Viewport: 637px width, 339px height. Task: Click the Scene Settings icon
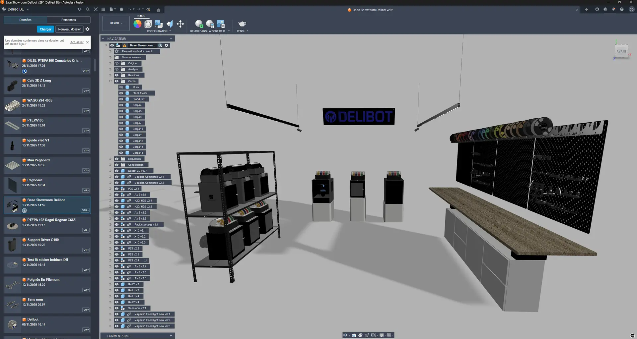148,24
